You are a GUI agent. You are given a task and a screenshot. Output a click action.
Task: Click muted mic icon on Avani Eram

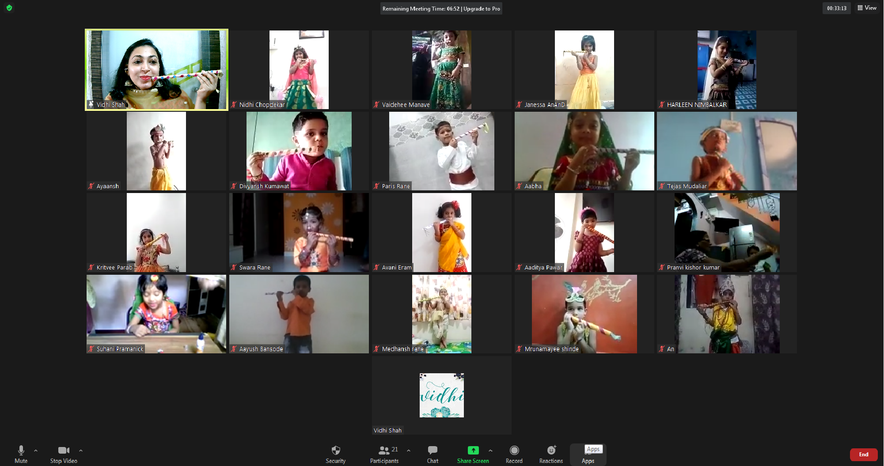click(376, 267)
